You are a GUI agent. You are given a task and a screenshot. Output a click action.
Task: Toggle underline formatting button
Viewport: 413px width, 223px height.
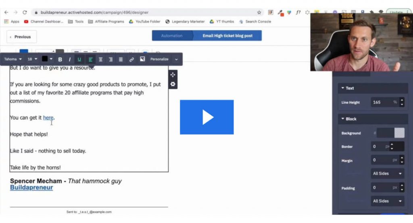pyautogui.click(x=79, y=59)
